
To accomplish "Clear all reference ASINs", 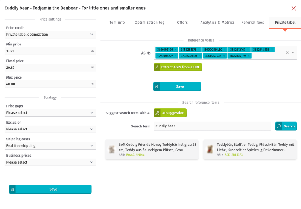I will point(287,53).
